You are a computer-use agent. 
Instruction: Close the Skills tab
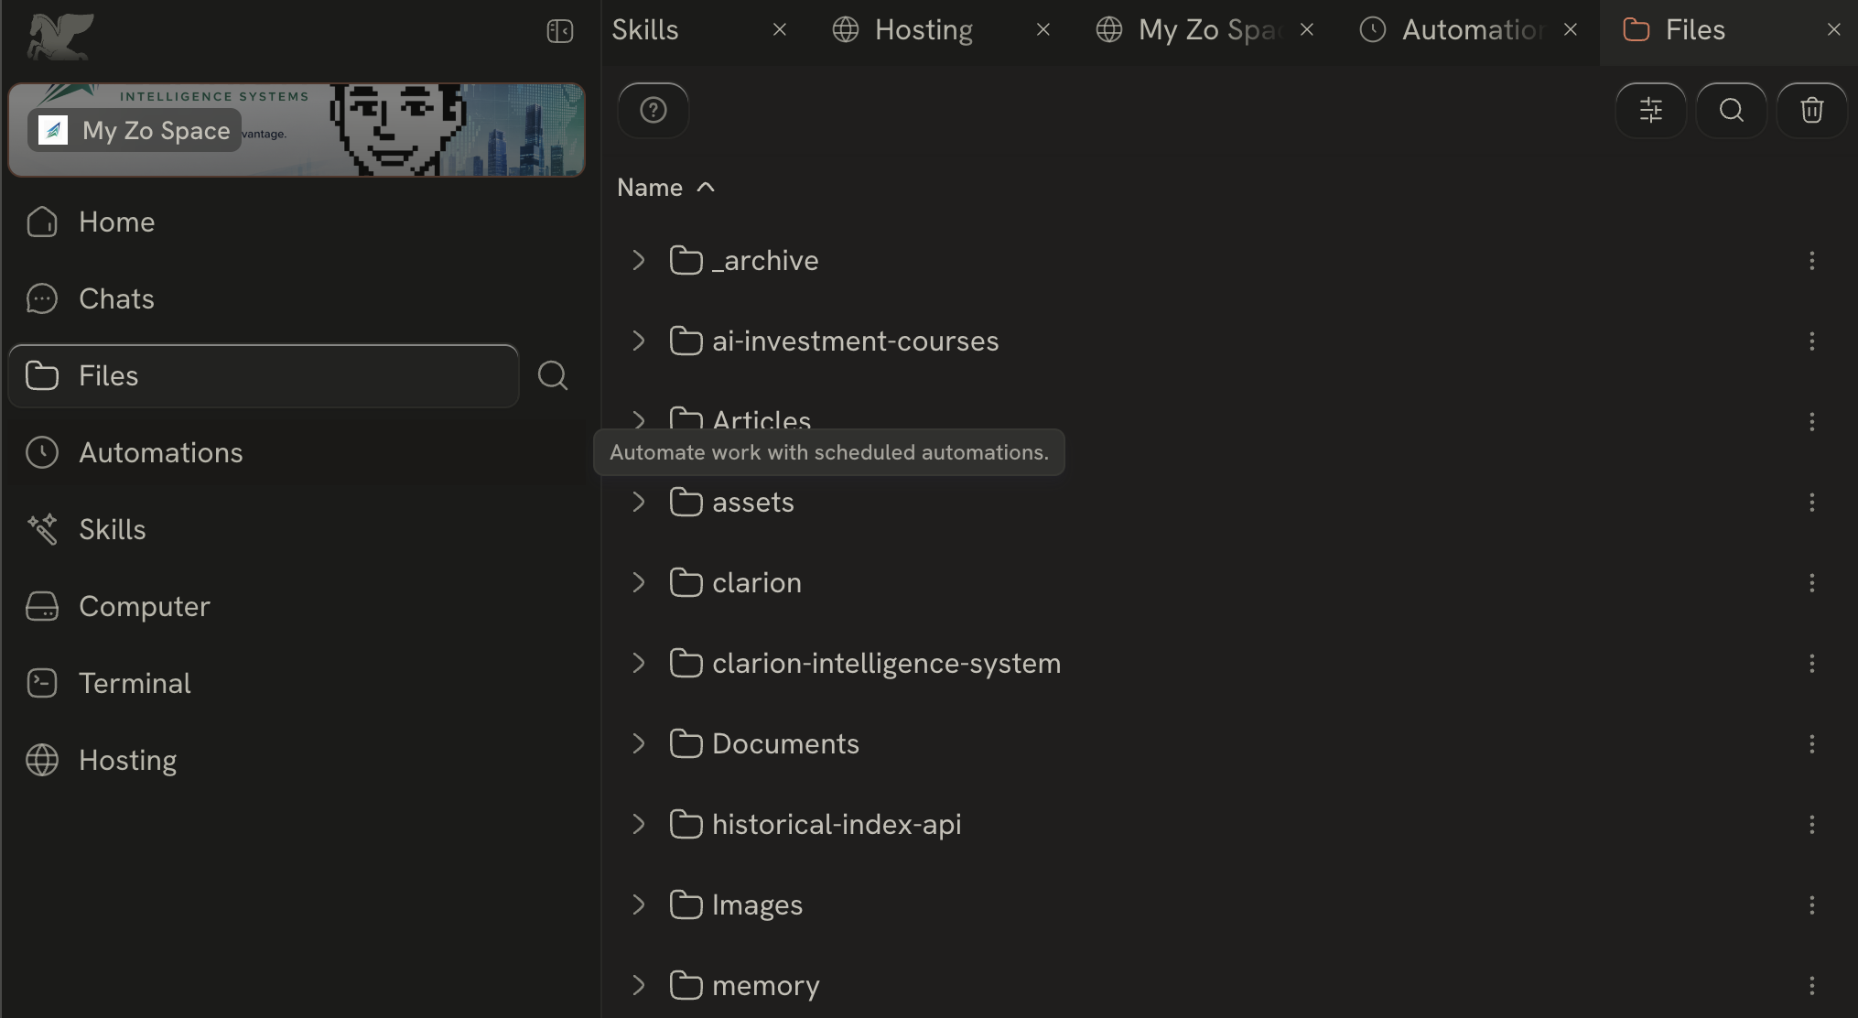click(780, 30)
